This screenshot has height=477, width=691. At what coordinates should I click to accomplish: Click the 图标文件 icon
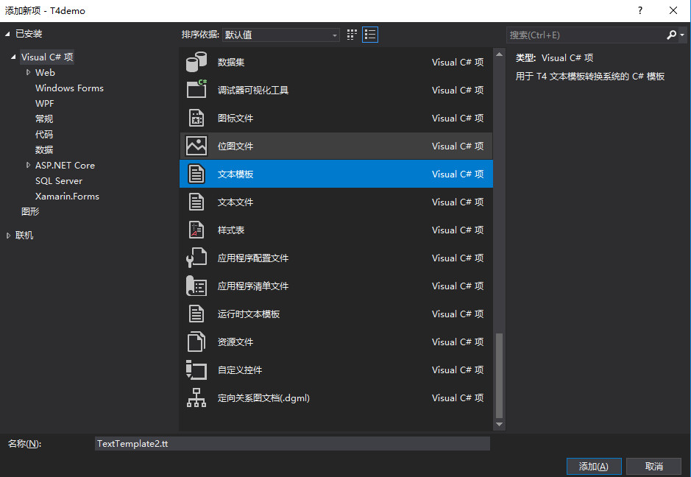coord(196,119)
